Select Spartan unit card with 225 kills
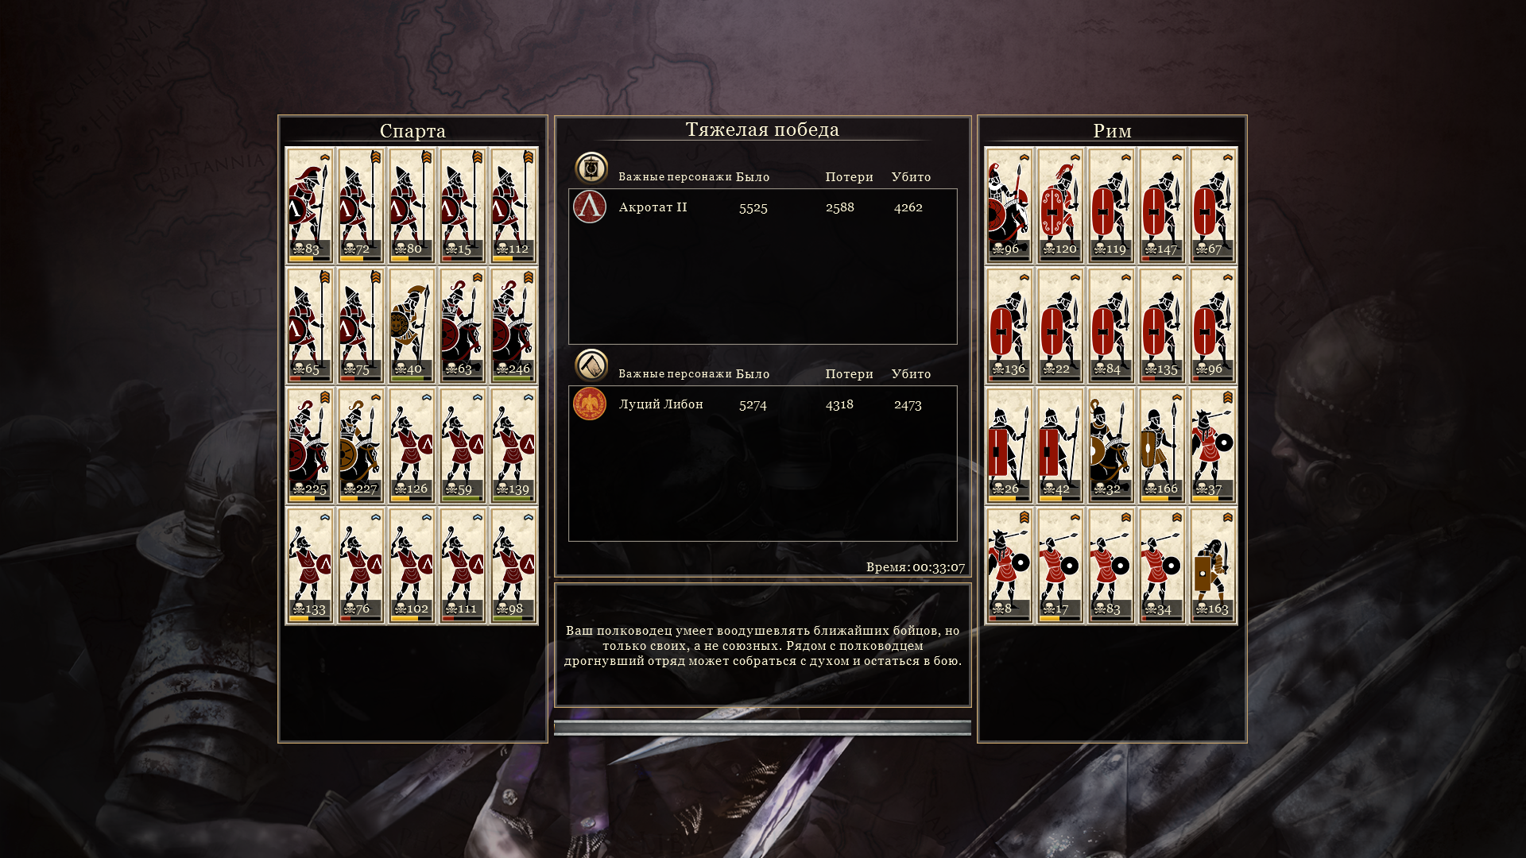The height and width of the screenshot is (858, 1526). click(x=310, y=446)
